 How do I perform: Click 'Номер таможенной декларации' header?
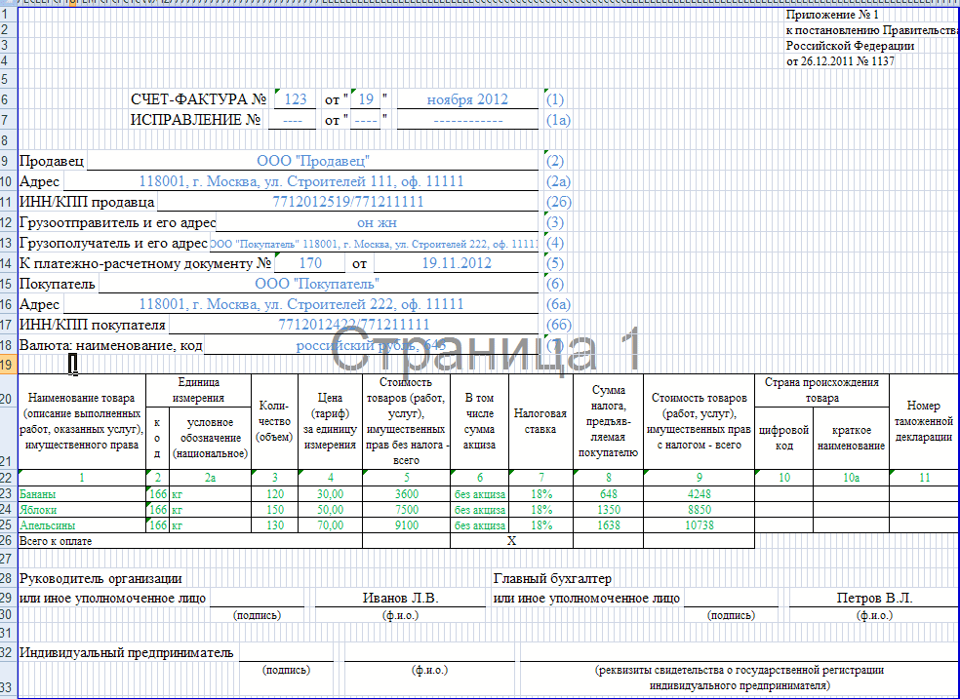coord(924,421)
